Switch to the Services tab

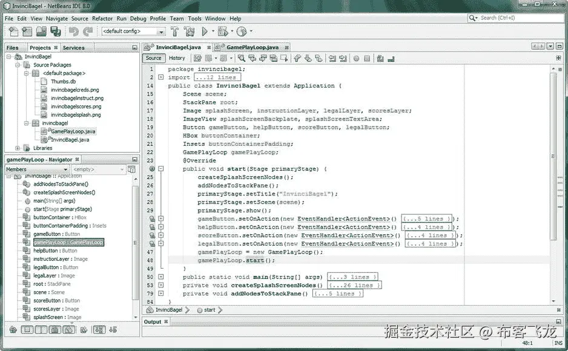(x=73, y=47)
